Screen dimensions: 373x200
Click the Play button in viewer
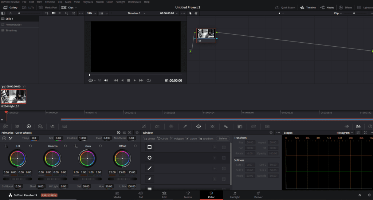pyautogui.click(x=135, y=81)
